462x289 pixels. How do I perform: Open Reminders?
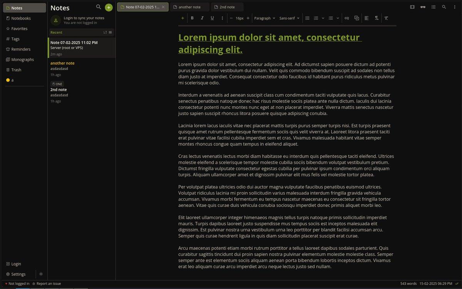coord(25,49)
